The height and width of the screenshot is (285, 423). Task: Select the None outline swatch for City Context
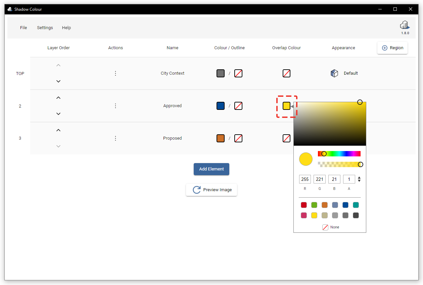pyautogui.click(x=238, y=73)
